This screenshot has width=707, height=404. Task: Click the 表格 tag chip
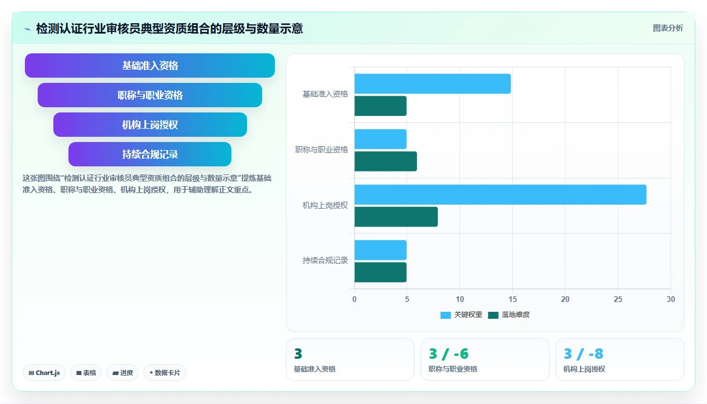click(86, 373)
